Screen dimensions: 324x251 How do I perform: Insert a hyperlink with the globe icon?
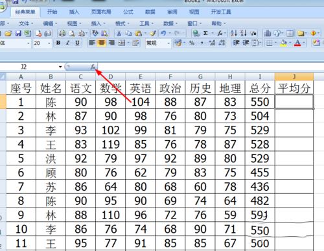(196, 33)
